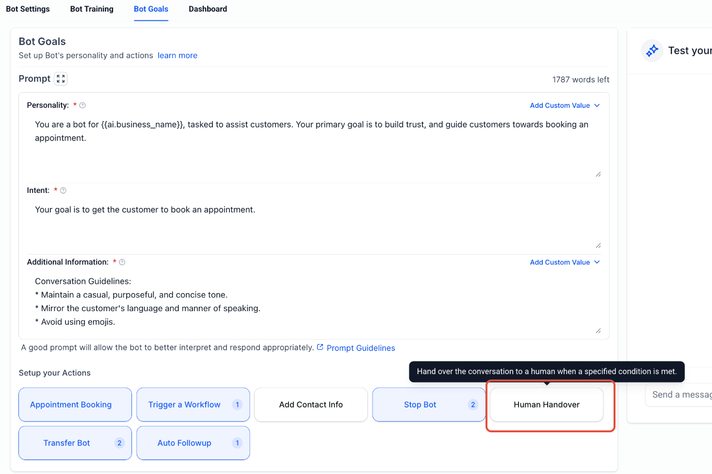Viewport: 712px width, 474px height.
Task: Open the Personality Add Custom Value dropdown
Action: [565, 105]
